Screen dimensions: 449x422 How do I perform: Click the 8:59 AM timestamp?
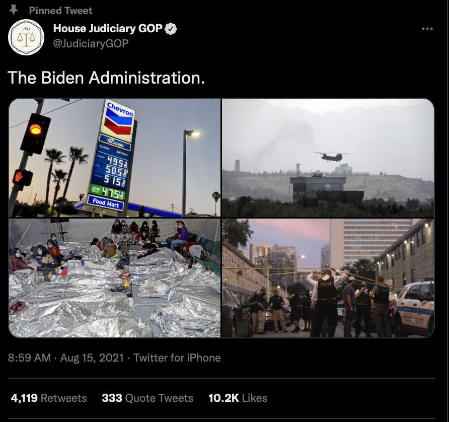29,358
